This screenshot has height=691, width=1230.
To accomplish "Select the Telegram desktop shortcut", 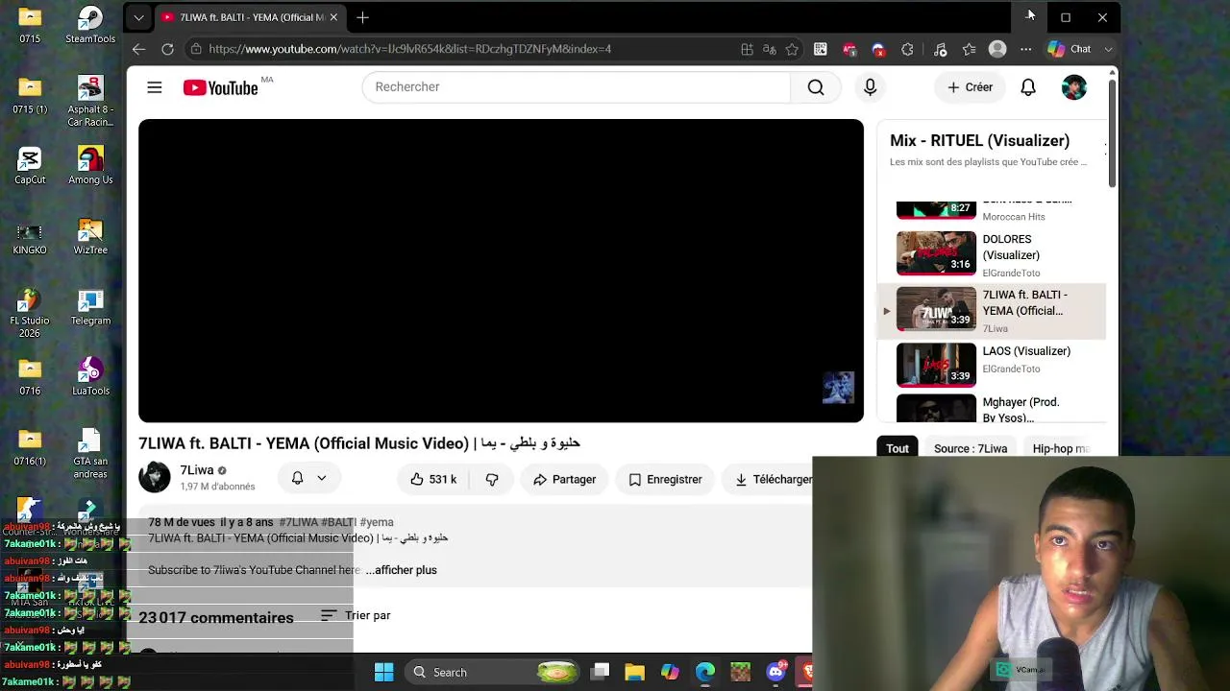I will coord(90,307).
